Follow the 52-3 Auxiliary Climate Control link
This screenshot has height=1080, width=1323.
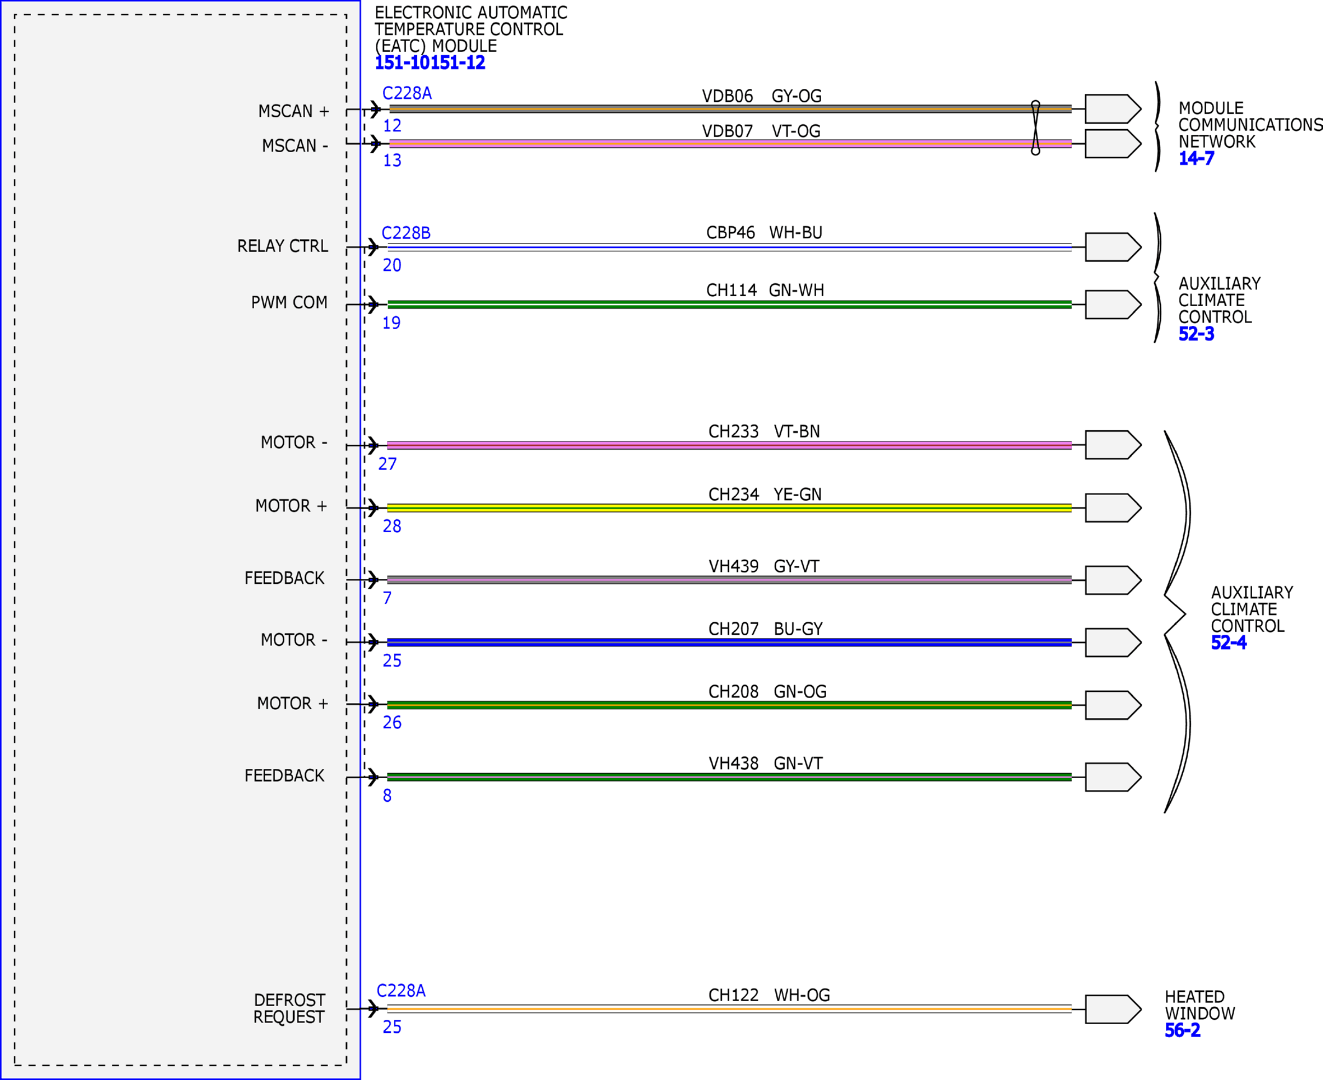[x=1196, y=334]
